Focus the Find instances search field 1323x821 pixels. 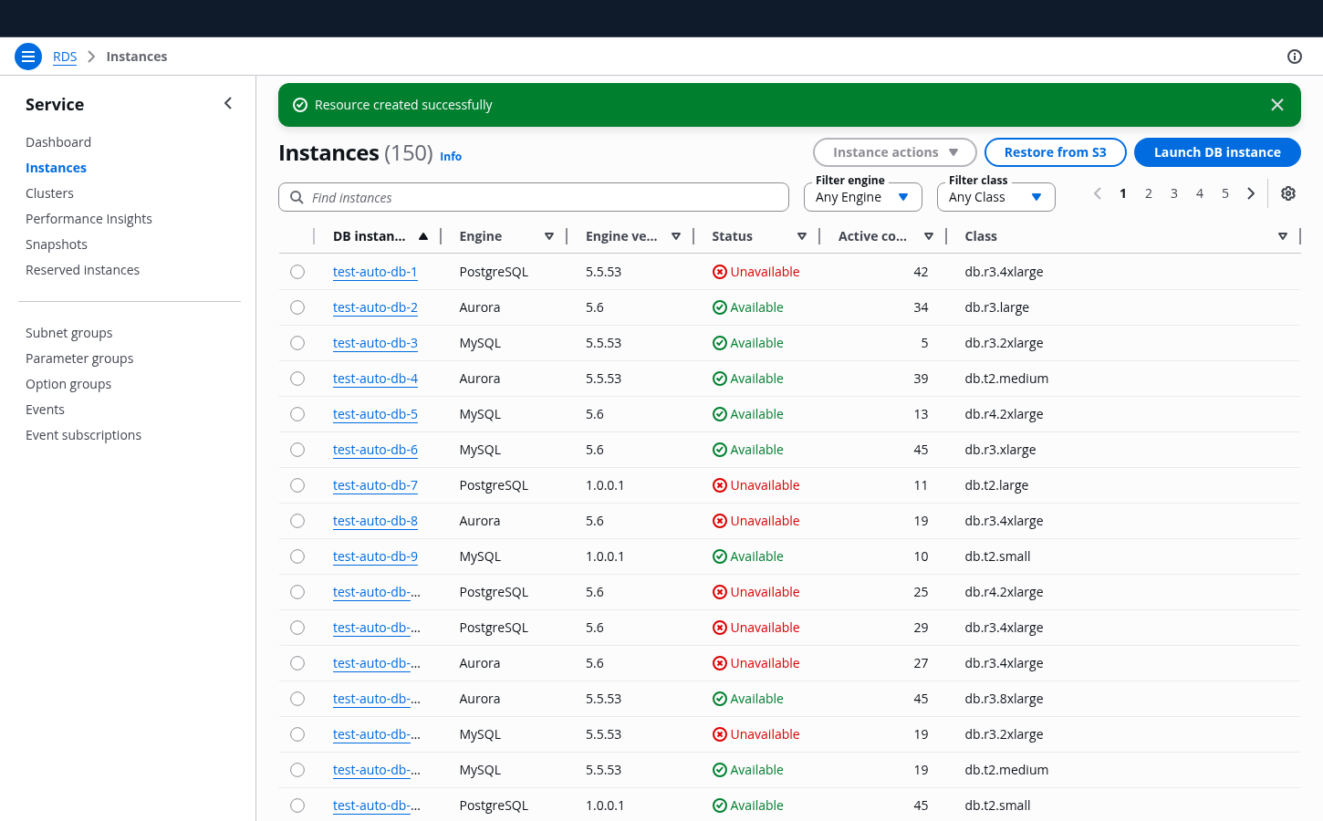pos(534,197)
